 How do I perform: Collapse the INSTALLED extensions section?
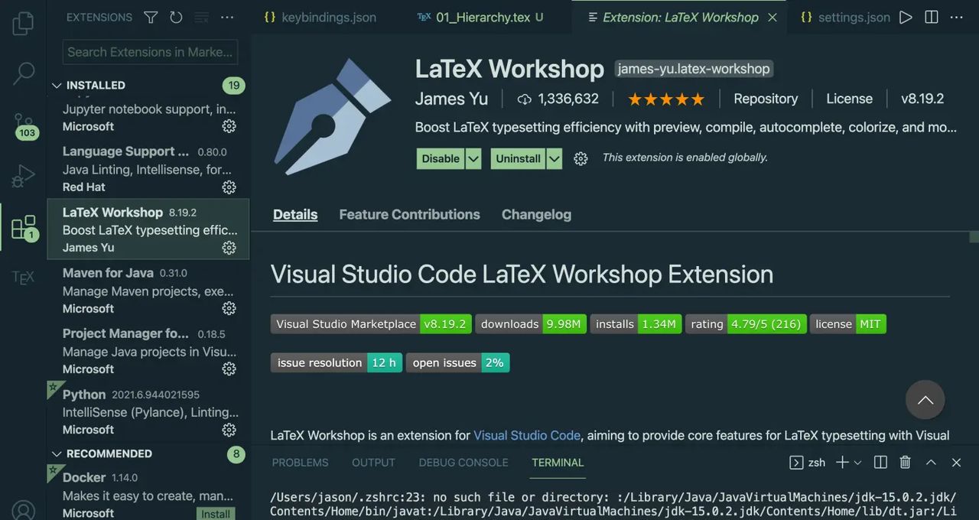click(x=57, y=85)
